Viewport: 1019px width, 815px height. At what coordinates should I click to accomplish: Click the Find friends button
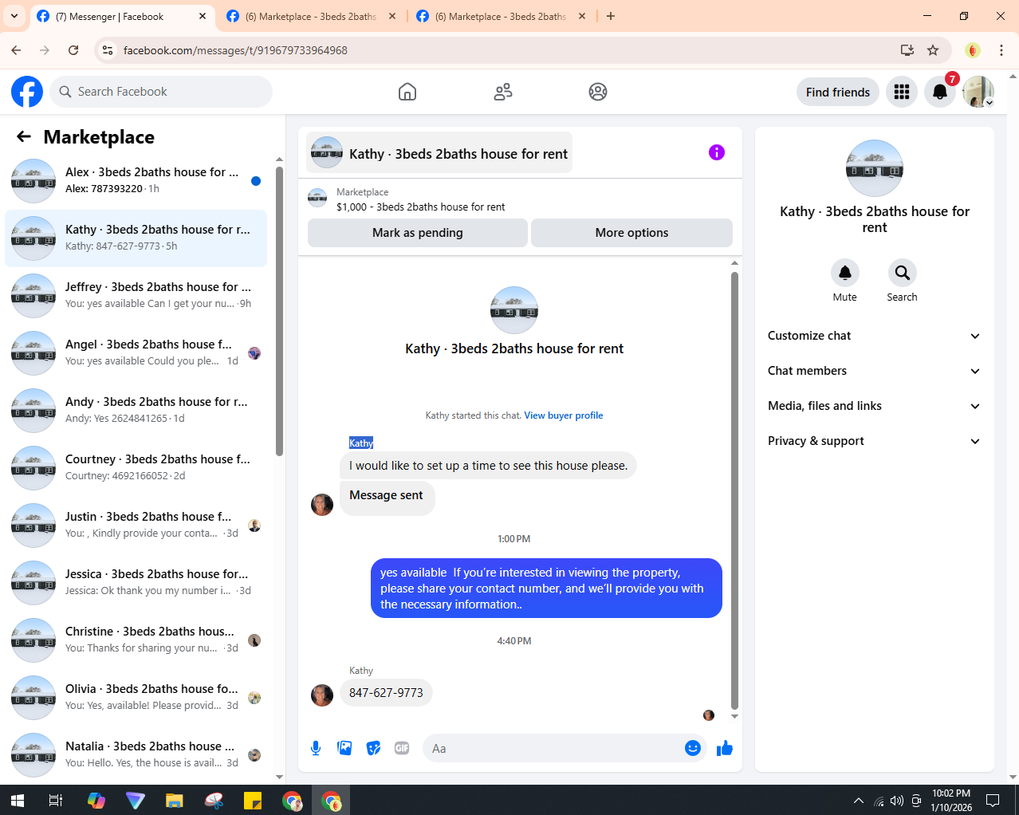(838, 92)
